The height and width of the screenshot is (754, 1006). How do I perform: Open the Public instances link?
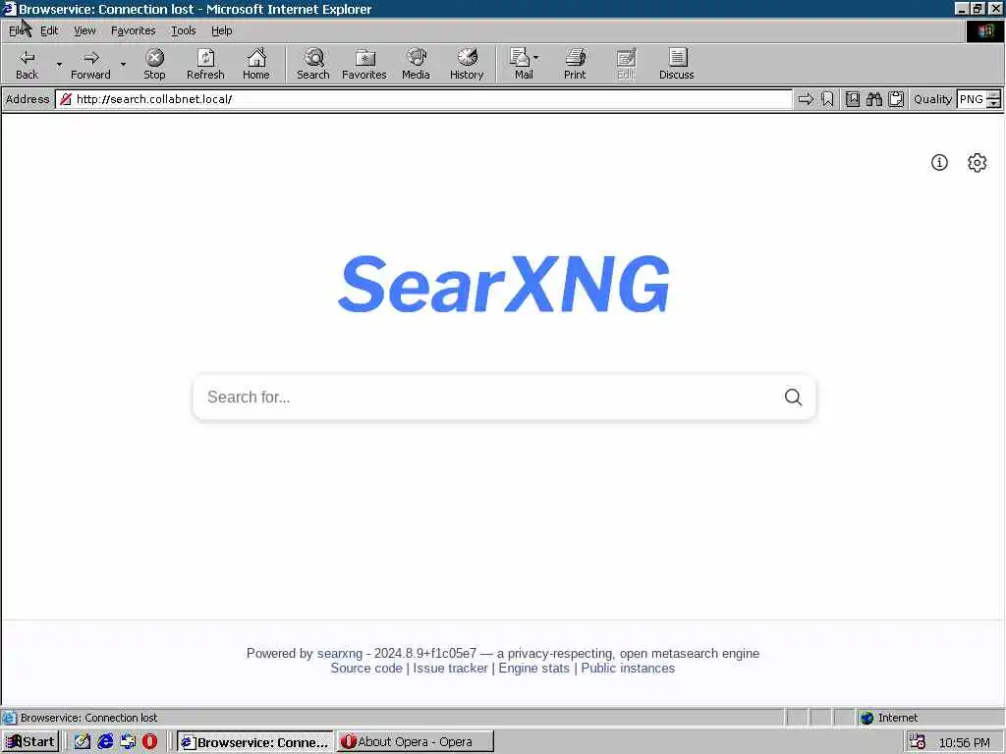click(628, 668)
